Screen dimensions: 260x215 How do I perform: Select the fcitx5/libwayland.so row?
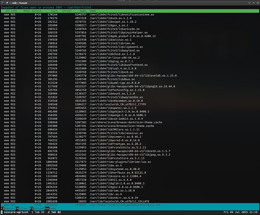click(x=130, y=50)
